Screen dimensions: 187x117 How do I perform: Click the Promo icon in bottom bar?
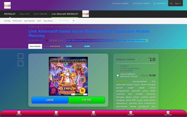19,112
